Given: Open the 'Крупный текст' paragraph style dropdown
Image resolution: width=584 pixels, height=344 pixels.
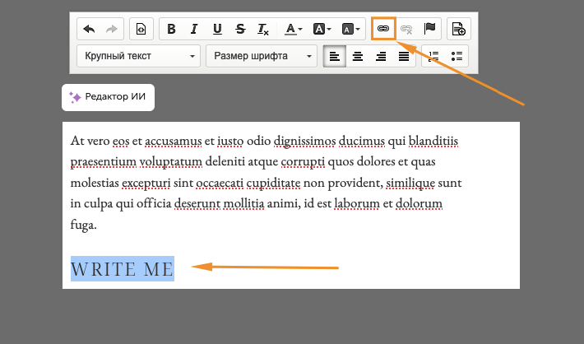Looking at the screenshot, I should click(138, 57).
